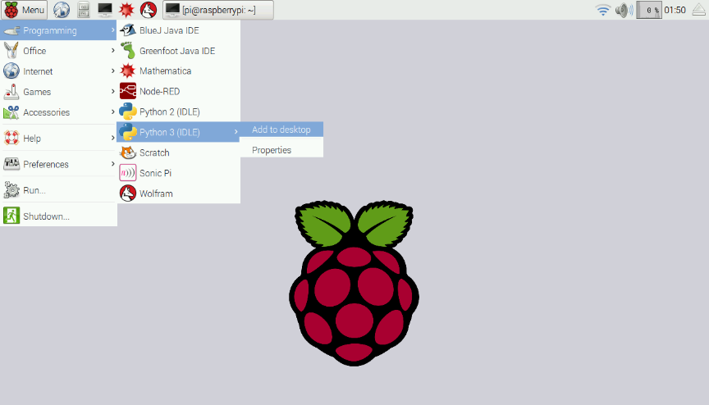
Task: Open Greenfoot Java IDE
Action: [177, 51]
